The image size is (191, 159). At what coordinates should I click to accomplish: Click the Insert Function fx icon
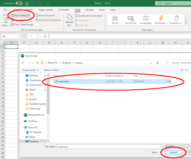coord(45,36)
